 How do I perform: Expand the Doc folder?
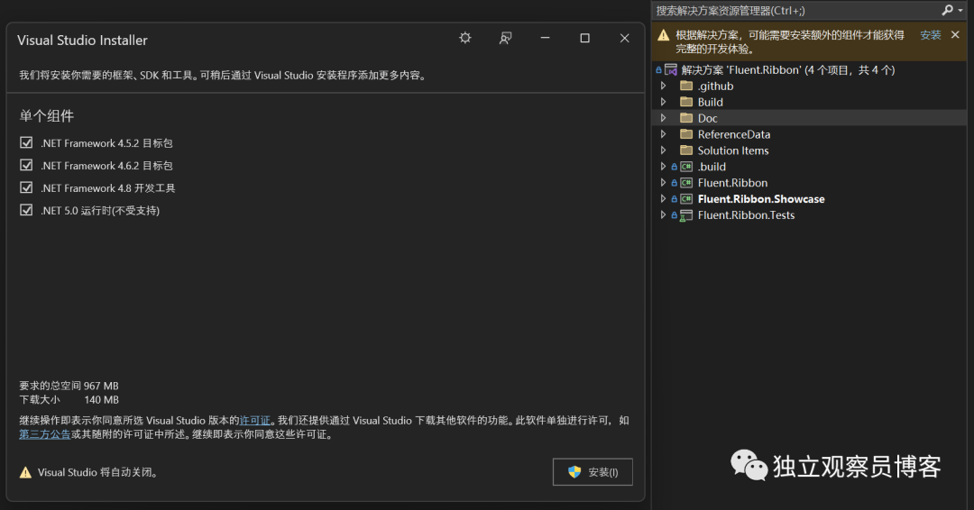663,118
